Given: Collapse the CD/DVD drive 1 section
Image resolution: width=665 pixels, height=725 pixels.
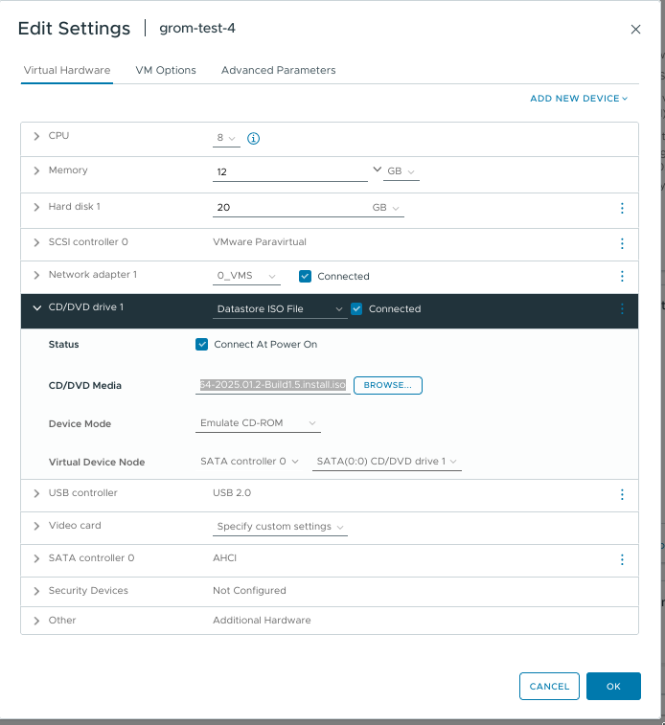Looking at the screenshot, I should (x=37, y=308).
